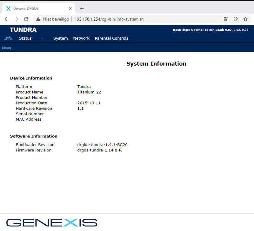Click the Bootloader Revision label
The image size is (254, 231).
coord(35,145)
